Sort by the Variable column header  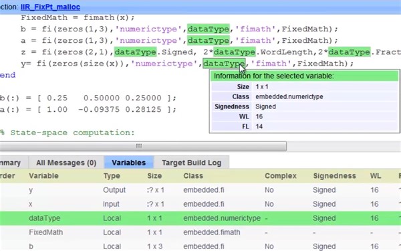coord(43,175)
